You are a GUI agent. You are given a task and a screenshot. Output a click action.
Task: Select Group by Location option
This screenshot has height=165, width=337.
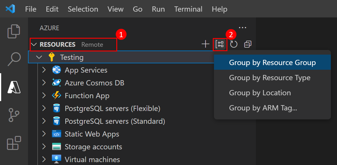(260, 93)
